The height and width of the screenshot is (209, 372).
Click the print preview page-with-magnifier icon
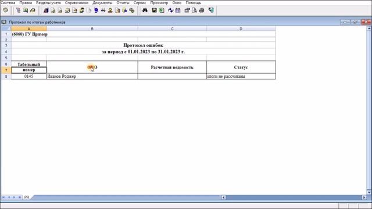[194, 10]
